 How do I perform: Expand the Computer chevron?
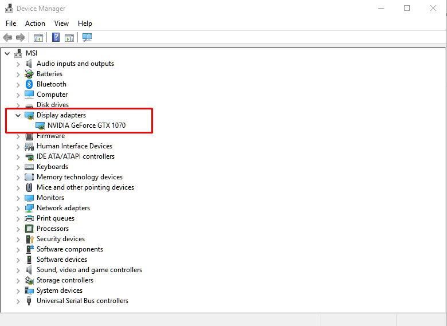[18, 95]
